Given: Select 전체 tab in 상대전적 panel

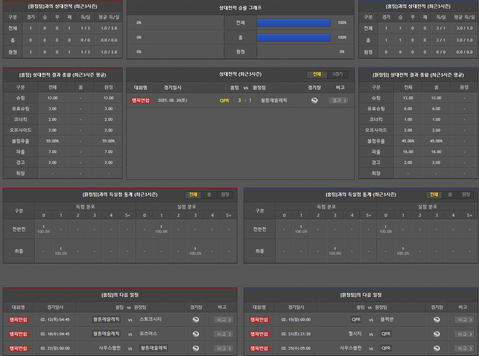Looking at the screenshot, I should (x=317, y=75).
